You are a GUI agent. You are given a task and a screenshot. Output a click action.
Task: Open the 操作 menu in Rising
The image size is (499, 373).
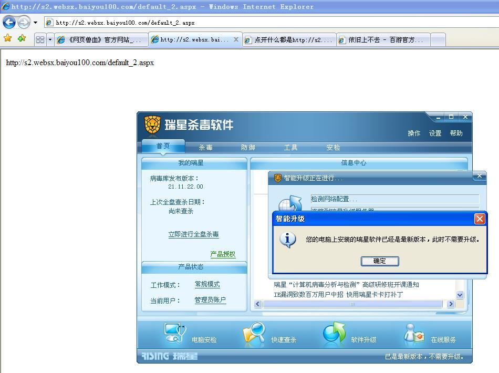pyautogui.click(x=414, y=133)
